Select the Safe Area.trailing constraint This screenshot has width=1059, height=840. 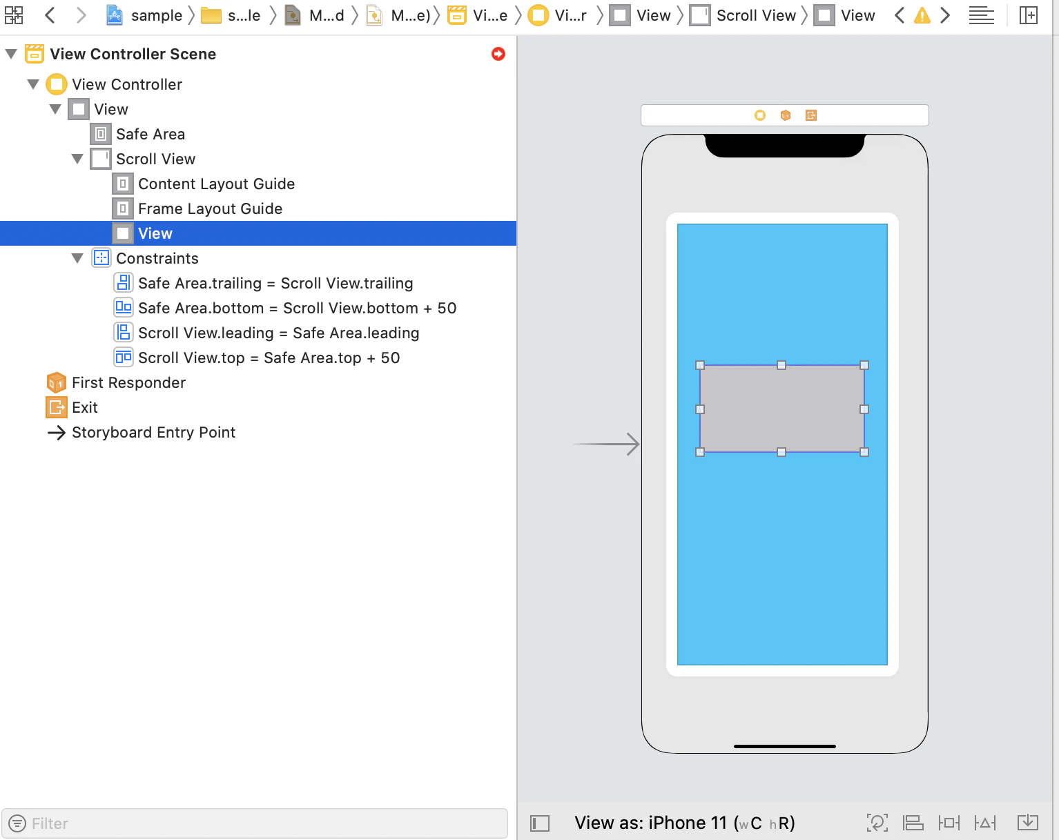[x=258, y=283]
